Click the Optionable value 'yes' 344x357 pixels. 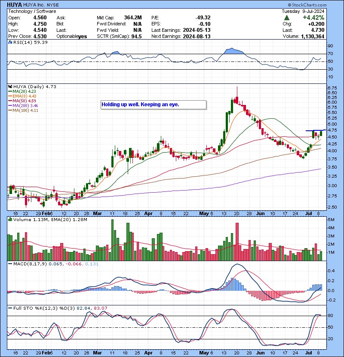point(83,37)
